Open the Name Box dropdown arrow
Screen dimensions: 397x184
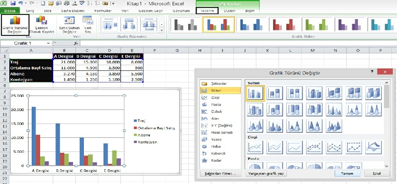[x=48, y=43]
